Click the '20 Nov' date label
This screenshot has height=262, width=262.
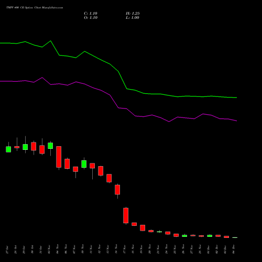pos(150,249)
